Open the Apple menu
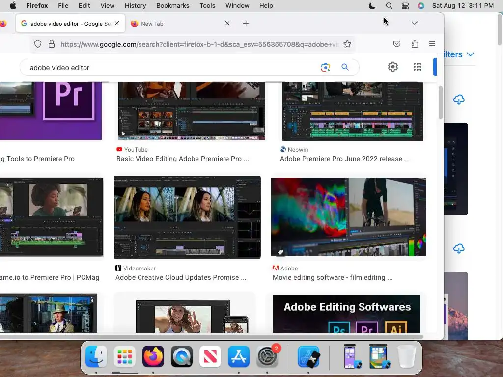Image resolution: width=503 pixels, height=377 pixels. pos(13,5)
